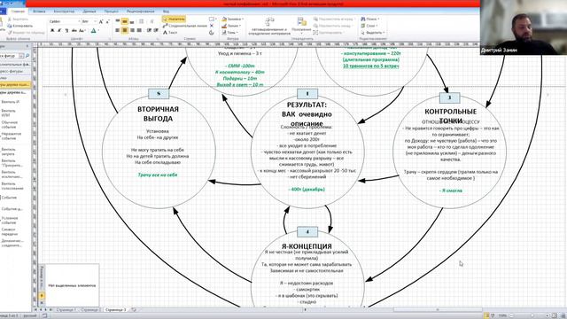Open the Select (Выделить) dropdown
This screenshot has height=319, width=567.
coord(372,33)
